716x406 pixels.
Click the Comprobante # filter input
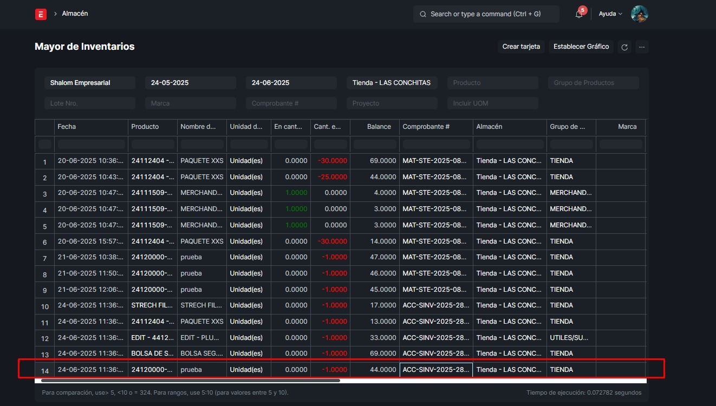(x=291, y=103)
